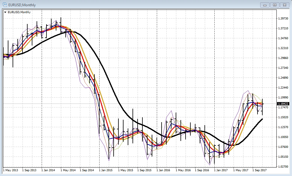This screenshot has width=292, height=176.
Task: Select the 1 May 2013 date label
Action: pos(10,170)
